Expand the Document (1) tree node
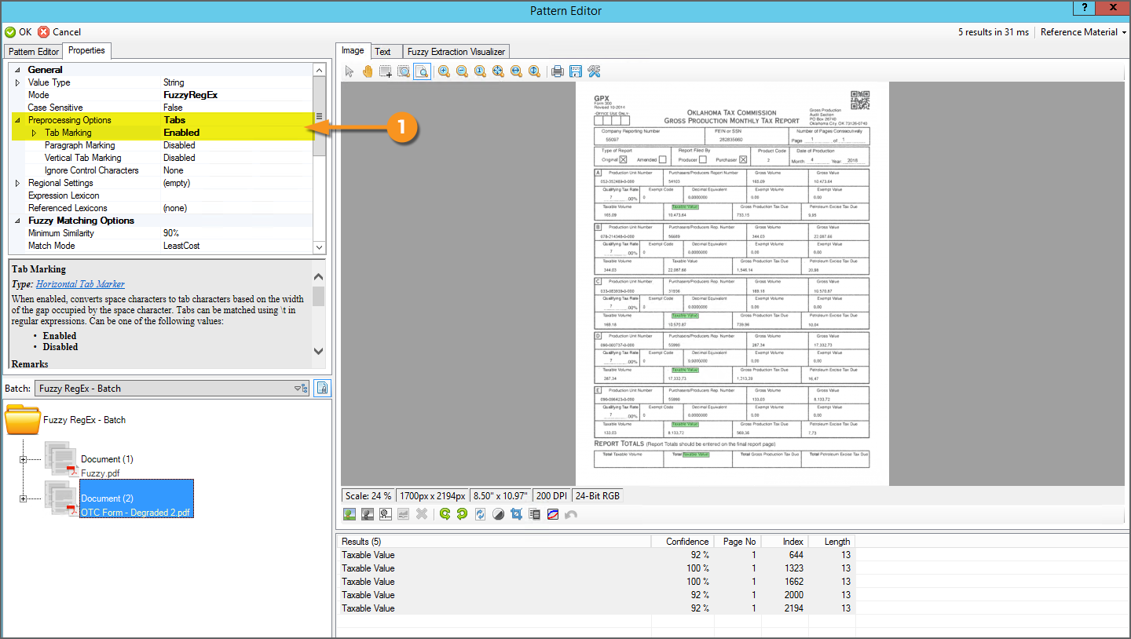 click(23, 459)
